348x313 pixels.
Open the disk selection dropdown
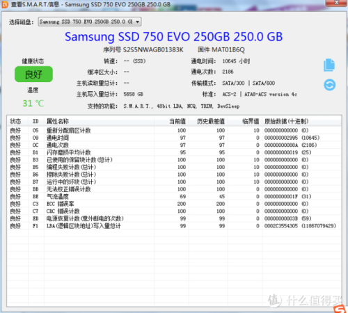[x=90, y=22]
